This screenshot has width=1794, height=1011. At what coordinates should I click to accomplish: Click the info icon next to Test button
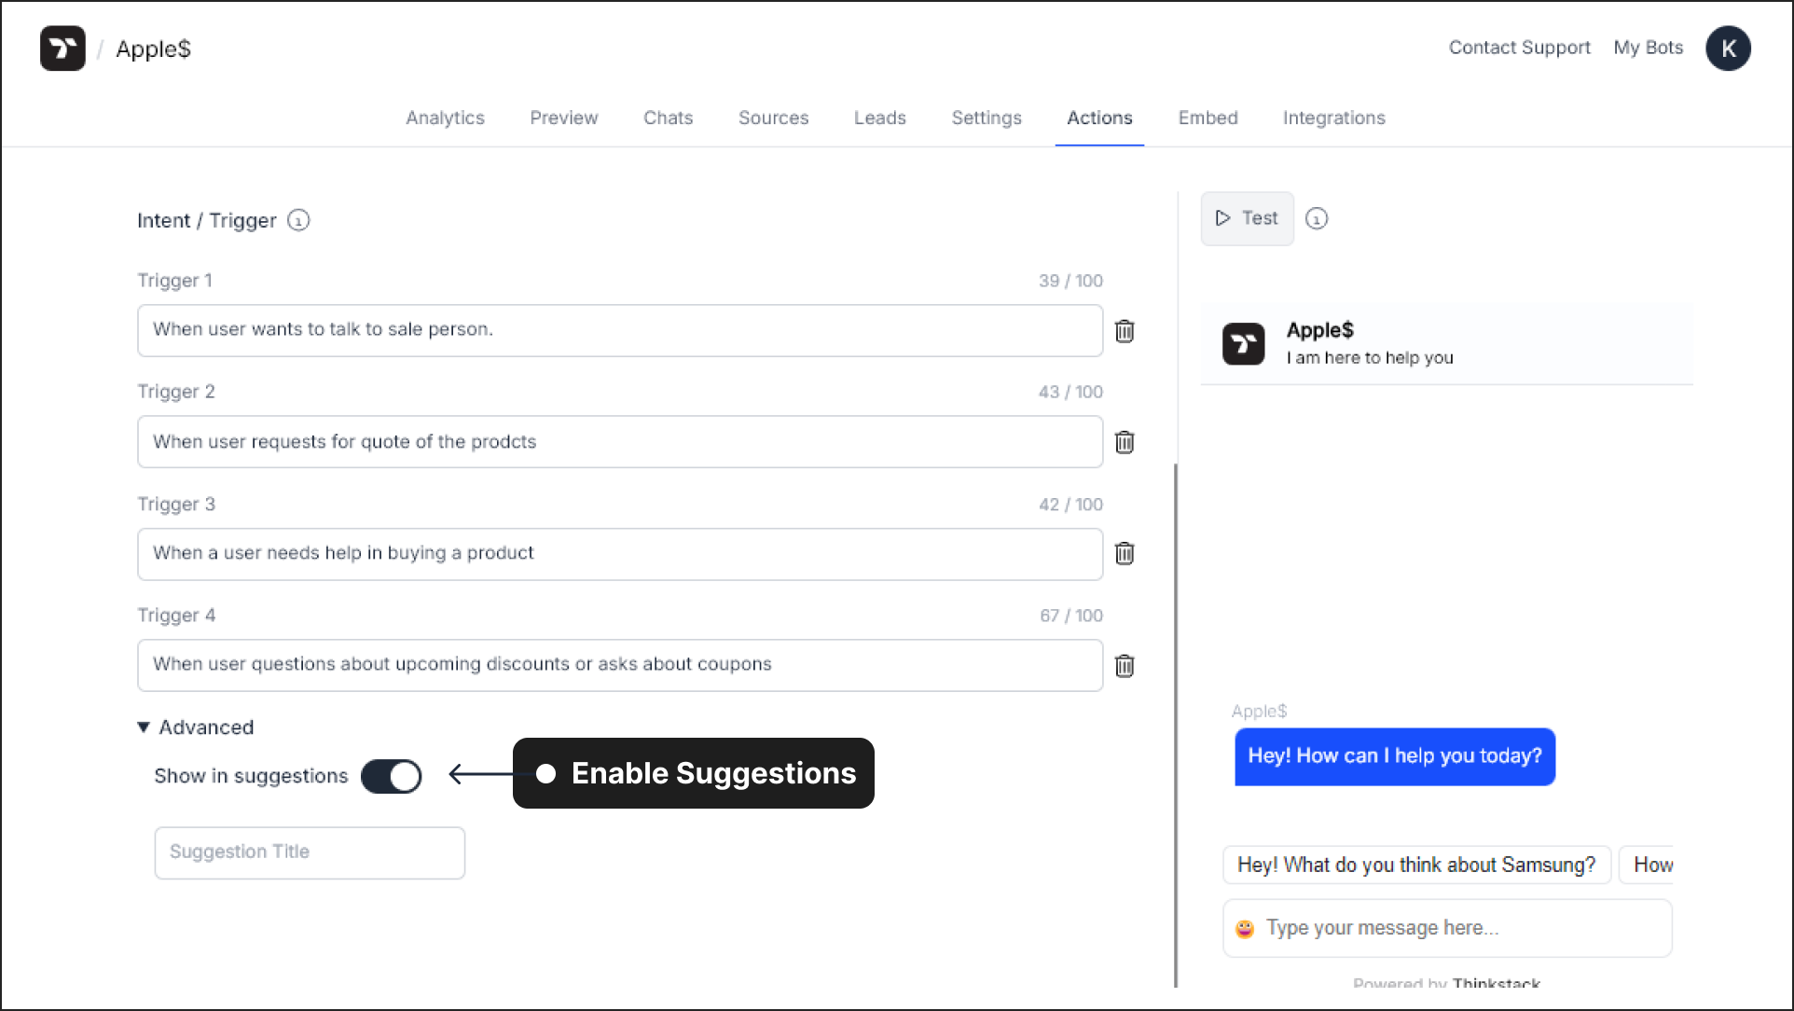[x=1315, y=219]
